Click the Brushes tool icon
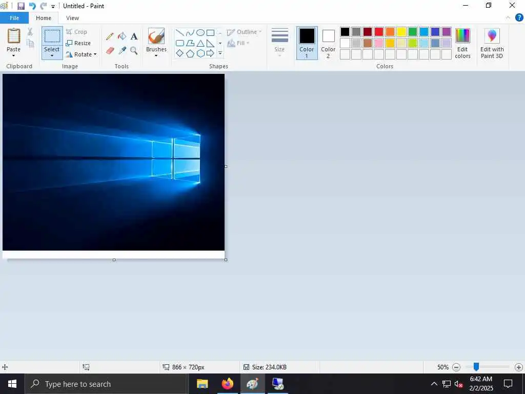This screenshot has width=525, height=394. tap(156, 36)
